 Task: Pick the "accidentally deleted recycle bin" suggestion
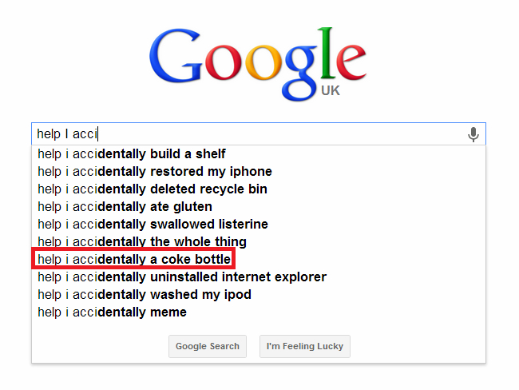point(153,189)
